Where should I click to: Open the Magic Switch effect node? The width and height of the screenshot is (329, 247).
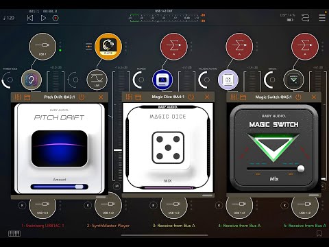coord(294,80)
